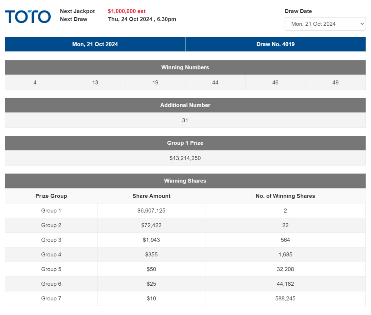Click winning number 49
The height and width of the screenshot is (315, 371).
(x=335, y=82)
